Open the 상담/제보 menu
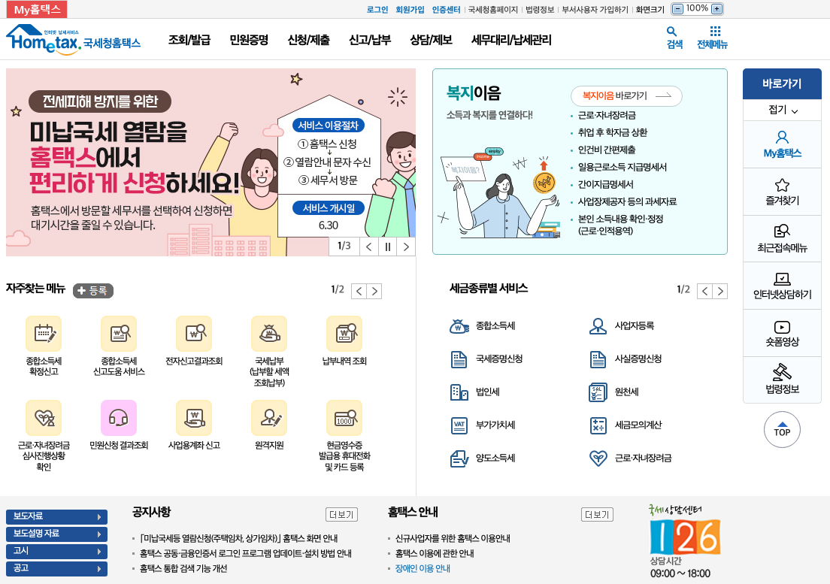 coord(431,40)
